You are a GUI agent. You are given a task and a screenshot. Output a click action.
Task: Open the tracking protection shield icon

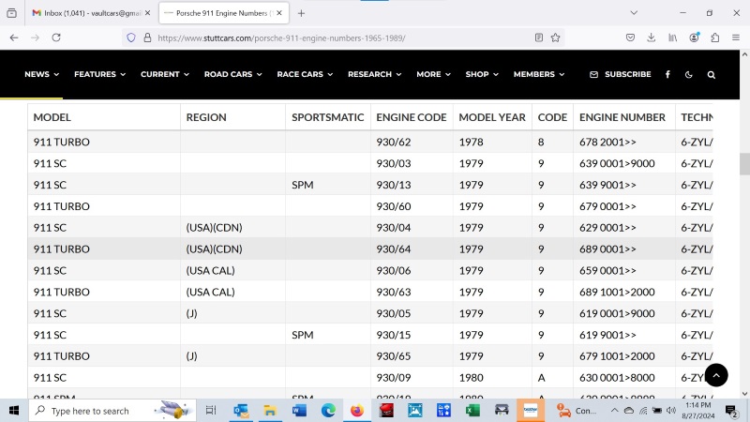[x=131, y=38]
